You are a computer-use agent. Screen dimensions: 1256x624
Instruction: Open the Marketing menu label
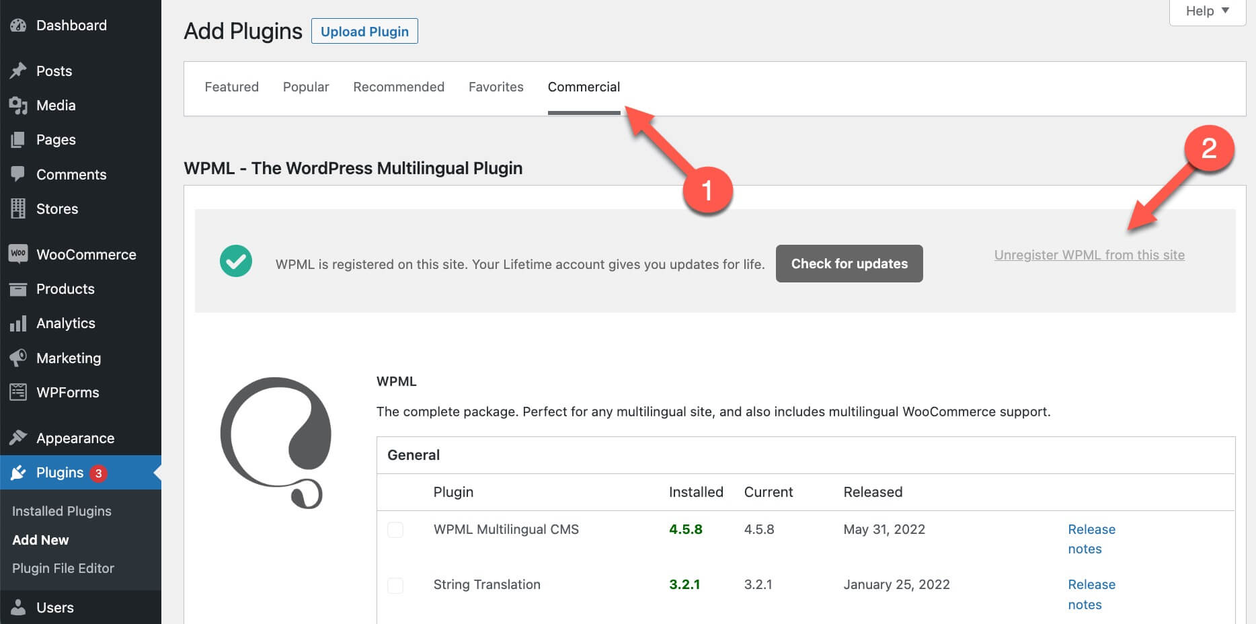(69, 358)
